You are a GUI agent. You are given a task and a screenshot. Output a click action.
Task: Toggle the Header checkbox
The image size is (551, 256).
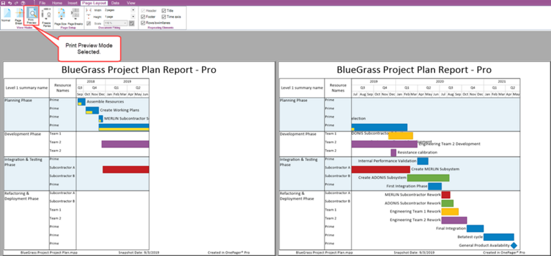[143, 10]
